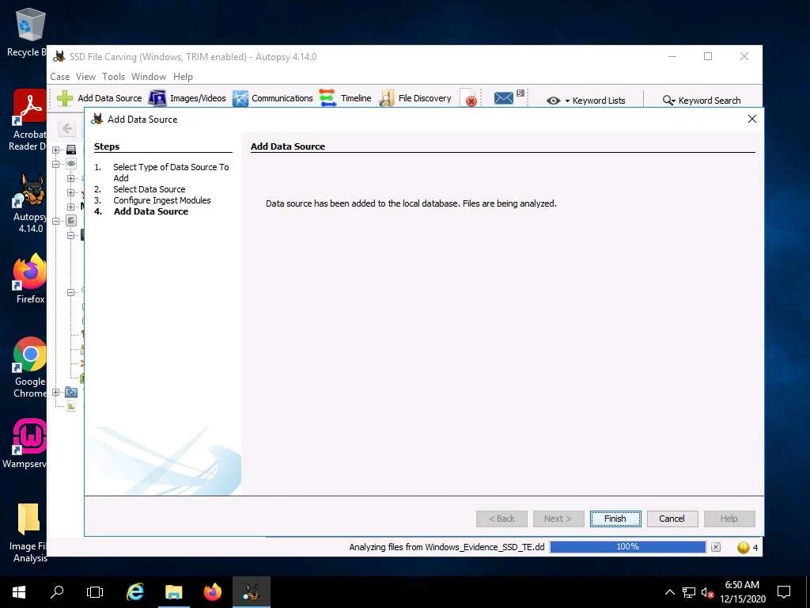Open the Case menu
This screenshot has height=608, width=810.
(x=60, y=77)
